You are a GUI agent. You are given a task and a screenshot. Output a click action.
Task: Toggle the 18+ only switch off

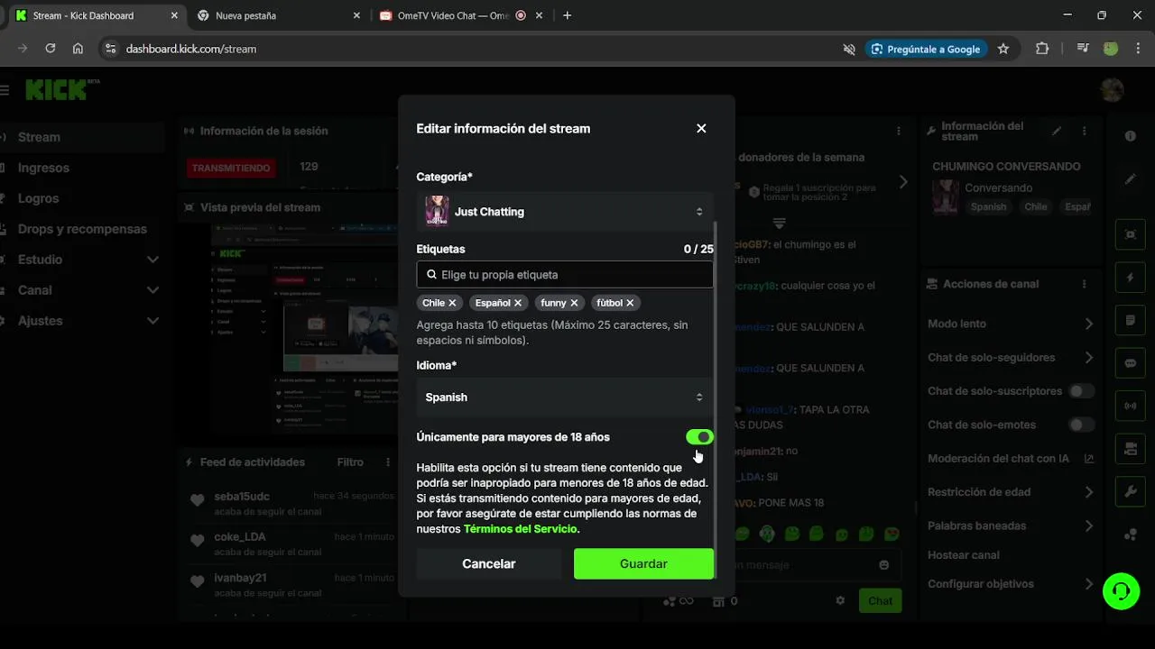(x=699, y=437)
